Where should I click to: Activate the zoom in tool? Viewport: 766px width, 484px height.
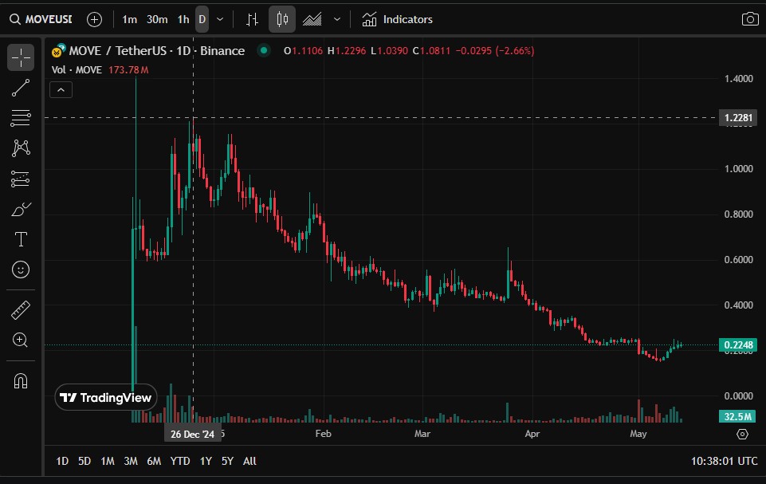tap(21, 340)
